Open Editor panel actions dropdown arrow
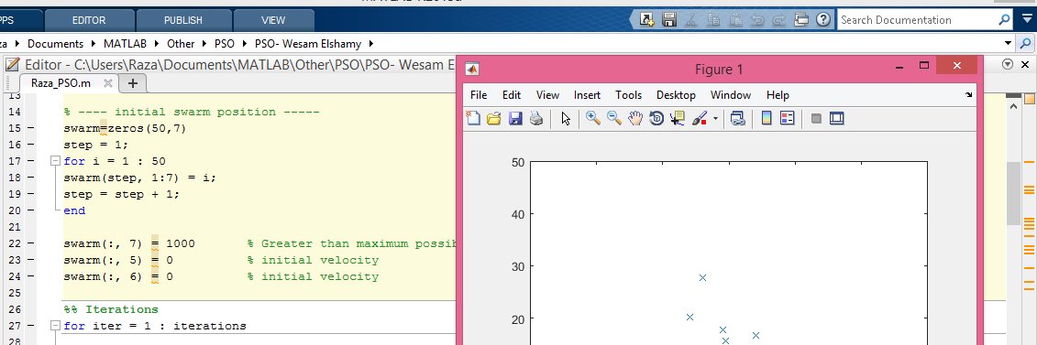The width and height of the screenshot is (1037, 345). pyautogui.click(x=1008, y=65)
